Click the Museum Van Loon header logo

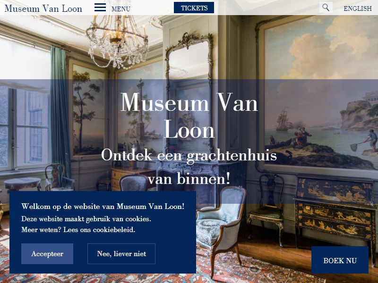point(43,8)
